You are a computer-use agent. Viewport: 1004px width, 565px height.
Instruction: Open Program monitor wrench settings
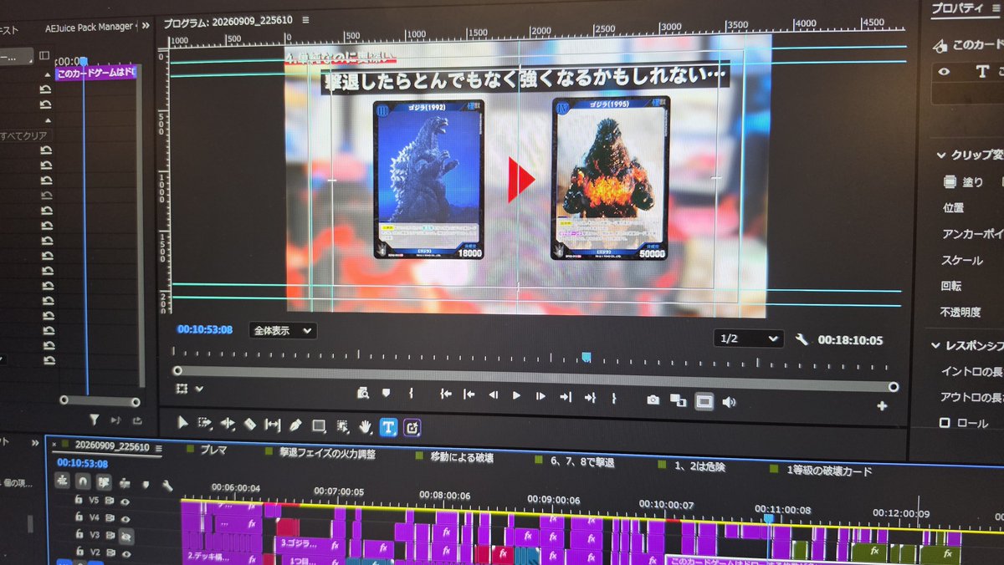click(802, 338)
